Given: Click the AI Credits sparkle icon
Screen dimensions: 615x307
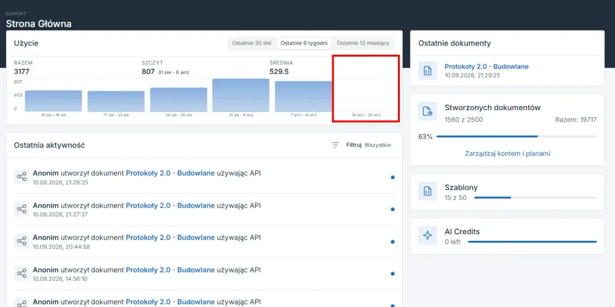Looking at the screenshot, I should pyautogui.click(x=427, y=235).
